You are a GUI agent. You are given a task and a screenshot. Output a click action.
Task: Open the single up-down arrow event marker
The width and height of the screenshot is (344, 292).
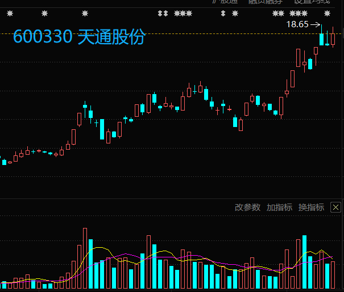(223, 14)
